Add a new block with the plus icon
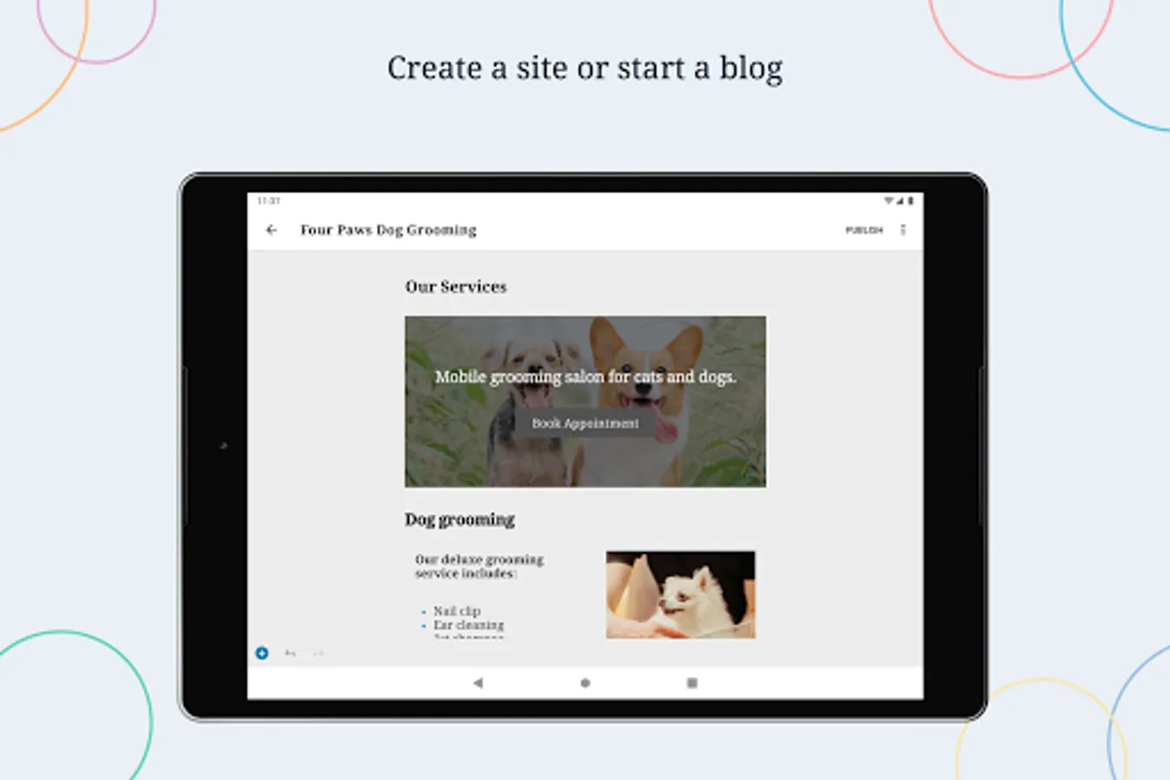1170x780 pixels. (x=262, y=653)
